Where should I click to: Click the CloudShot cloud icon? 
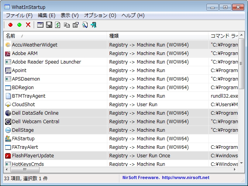8,105
